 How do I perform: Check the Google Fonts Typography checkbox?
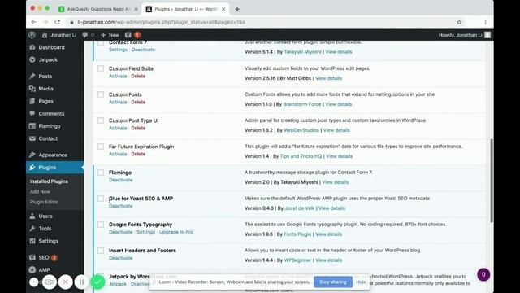pyautogui.click(x=101, y=225)
